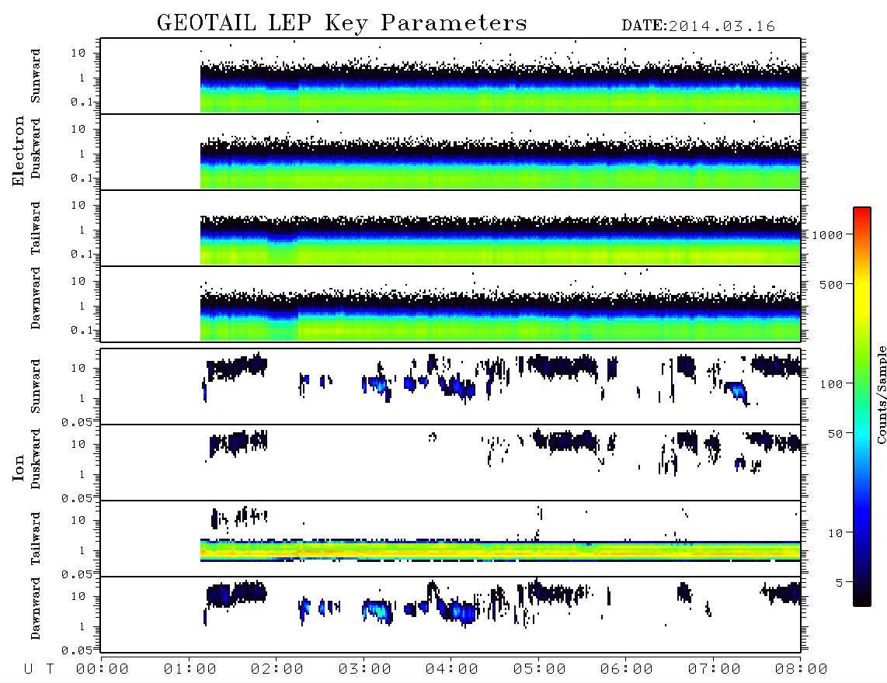Screen dimensions: 887x683
Task: Click the 10 colorbar tick value
Action: point(836,533)
